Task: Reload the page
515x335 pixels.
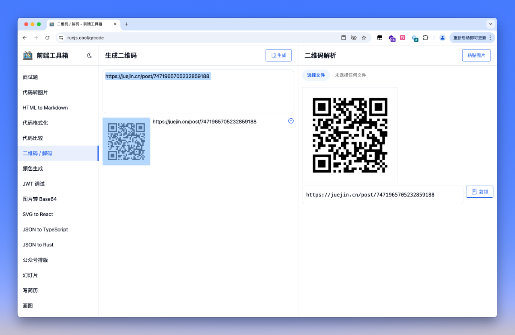Action: pyautogui.click(x=47, y=38)
